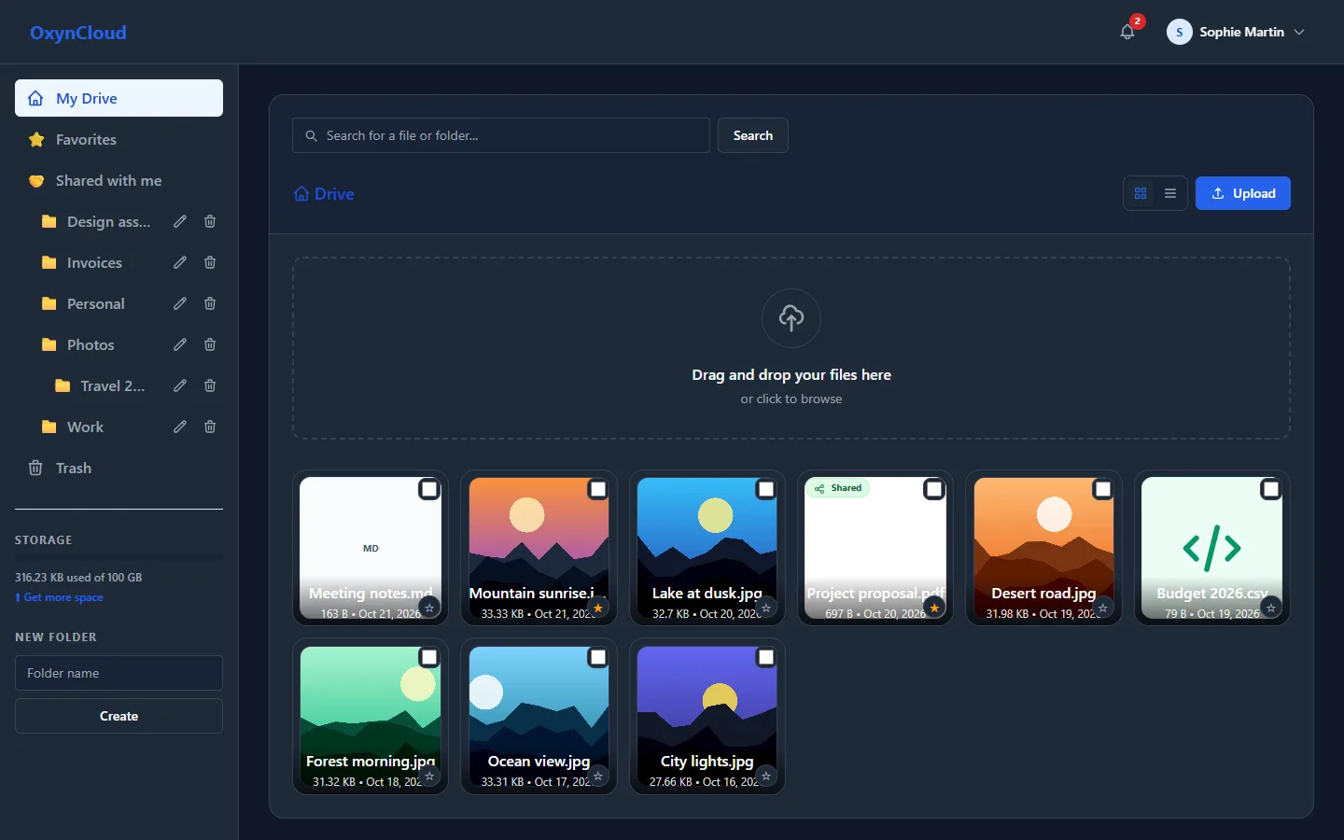Follow the Get more space link

(x=59, y=597)
